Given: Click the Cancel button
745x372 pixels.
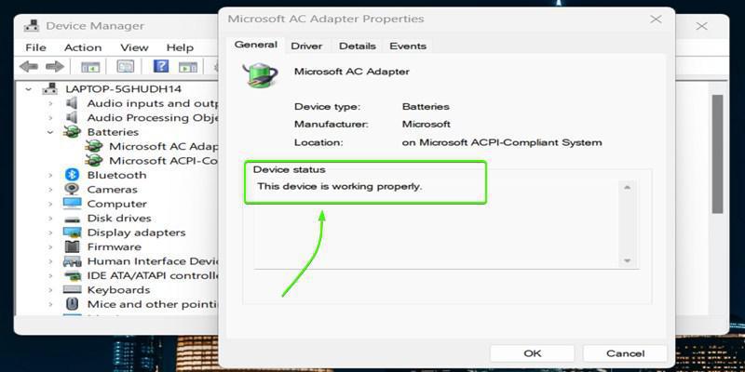Looking at the screenshot, I should coord(625,353).
